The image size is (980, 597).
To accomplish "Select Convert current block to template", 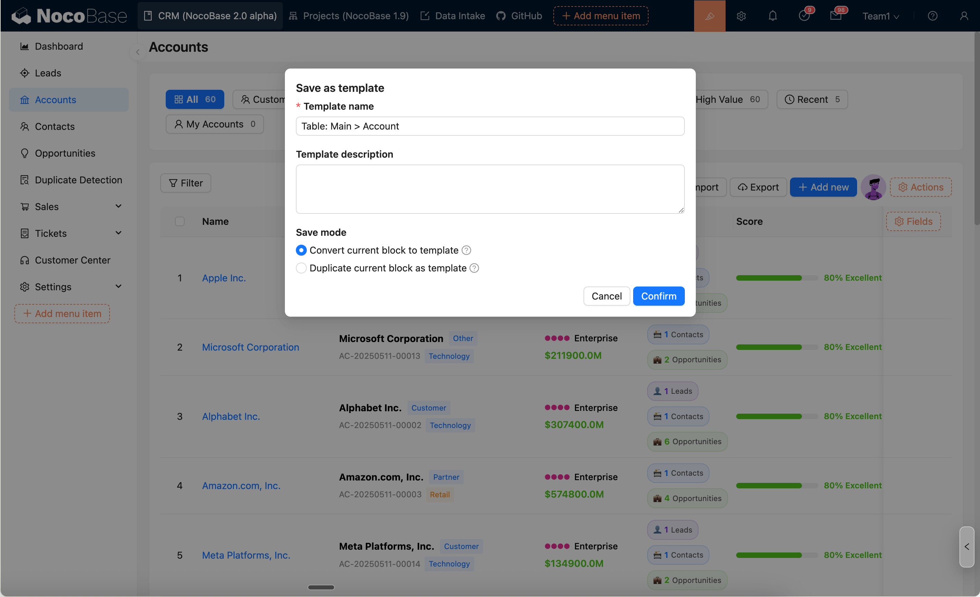I will point(301,250).
